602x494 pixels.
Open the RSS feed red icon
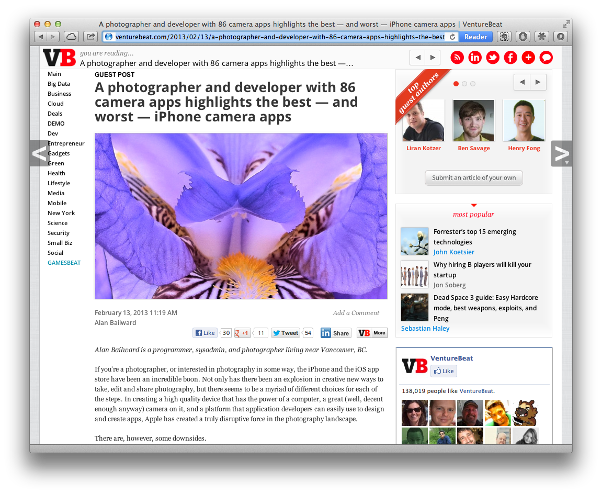point(457,58)
